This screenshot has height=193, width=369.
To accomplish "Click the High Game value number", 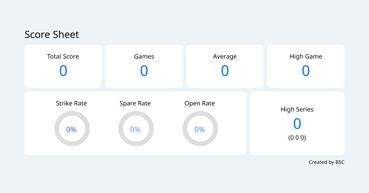I will [x=306, y=71].
